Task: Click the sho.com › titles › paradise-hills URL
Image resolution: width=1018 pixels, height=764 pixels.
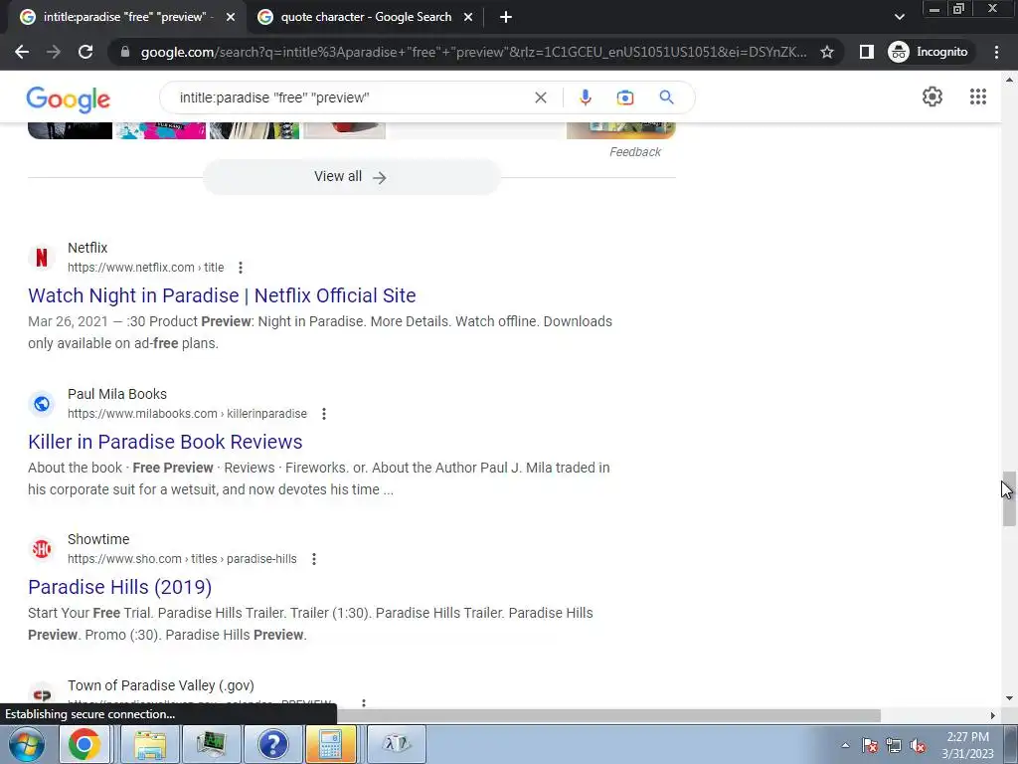Action: (182, 559)
